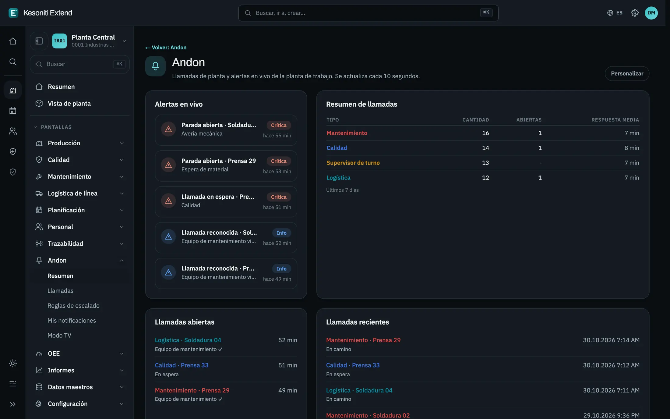The image size is (670, 419).
Task: Focus the sidebar Buscar field
Action: [80, 64]
